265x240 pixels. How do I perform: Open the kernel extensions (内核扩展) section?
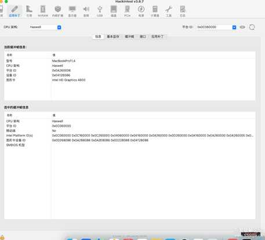[57, 11]
